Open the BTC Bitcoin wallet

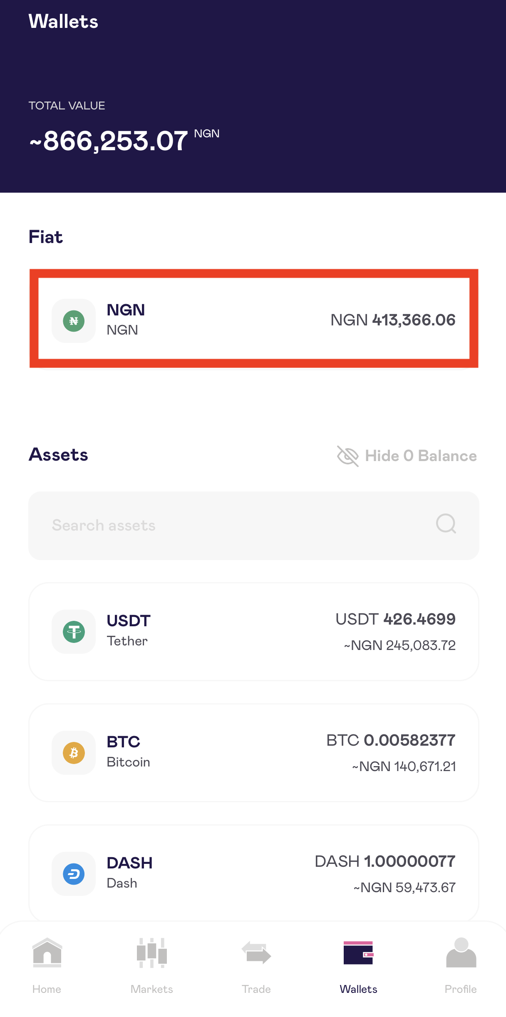point(254,753)
